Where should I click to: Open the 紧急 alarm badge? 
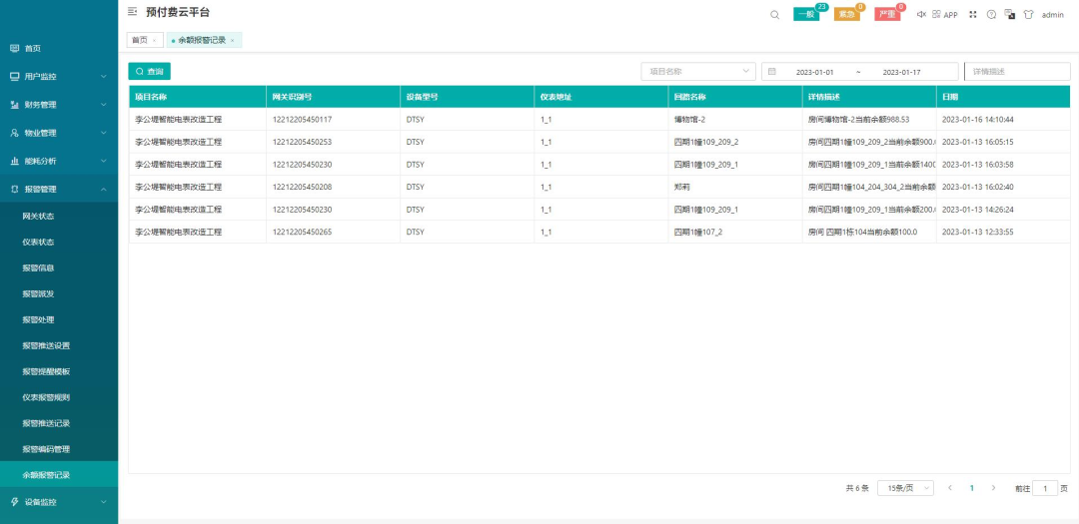[847, 14]
